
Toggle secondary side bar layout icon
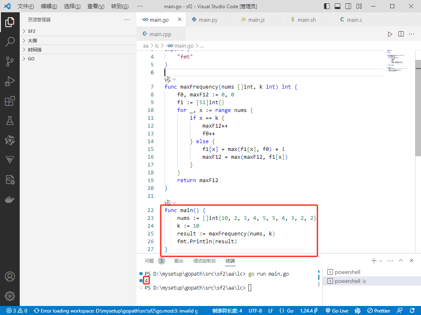[348, 6]
